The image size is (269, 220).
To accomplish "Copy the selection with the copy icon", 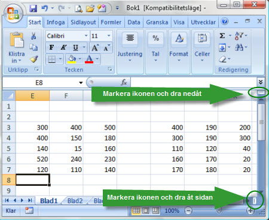I will coord(33,47).
